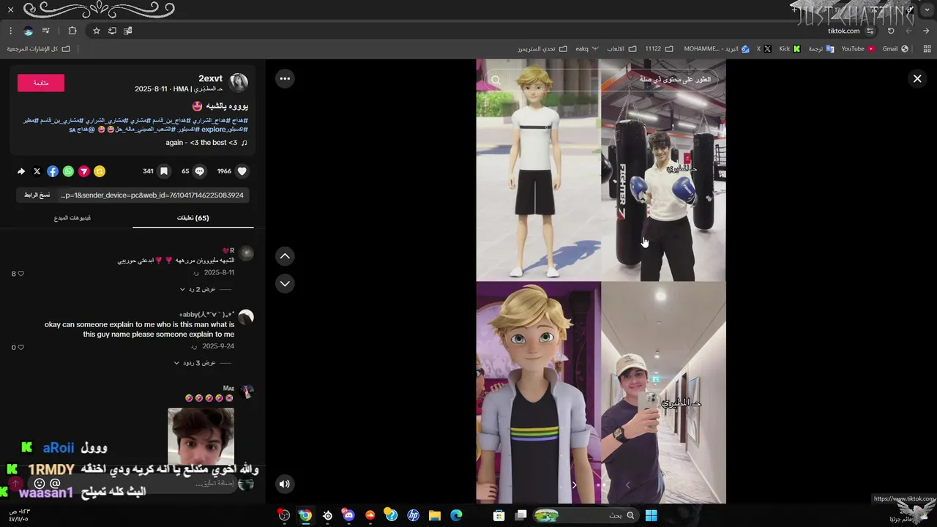Open the 11122 bookmarks folder
The width and height of the screenshot is (937, 527).
coord(659,49)
